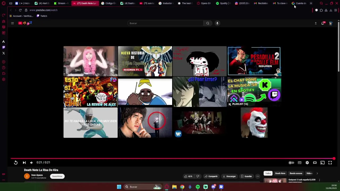
Task: Open the YouTube account avatar menu
Action: [330, 23]
